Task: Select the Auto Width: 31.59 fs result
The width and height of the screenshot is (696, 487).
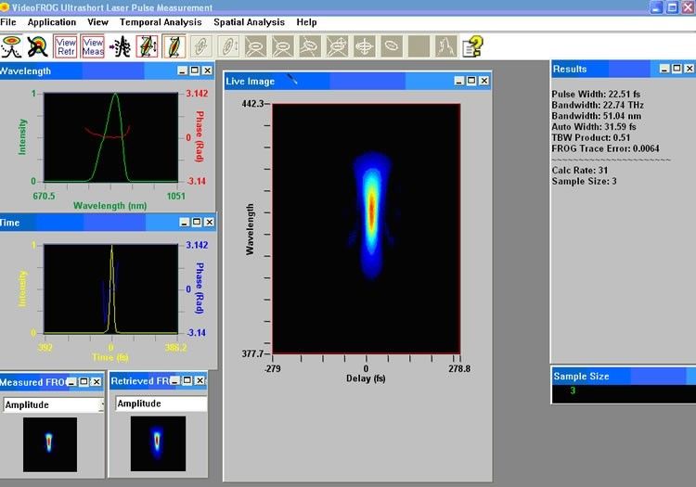Action: (x=594, y=127)
